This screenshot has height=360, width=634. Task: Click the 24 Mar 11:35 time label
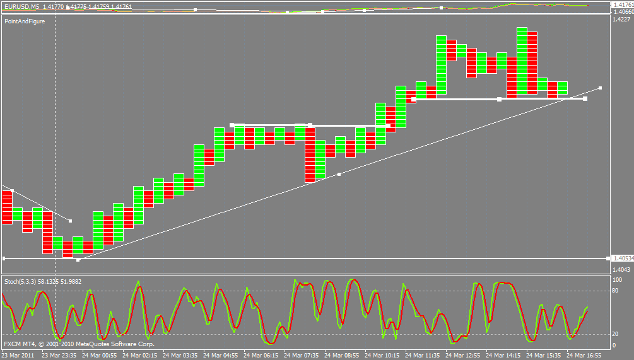[423, 356]
